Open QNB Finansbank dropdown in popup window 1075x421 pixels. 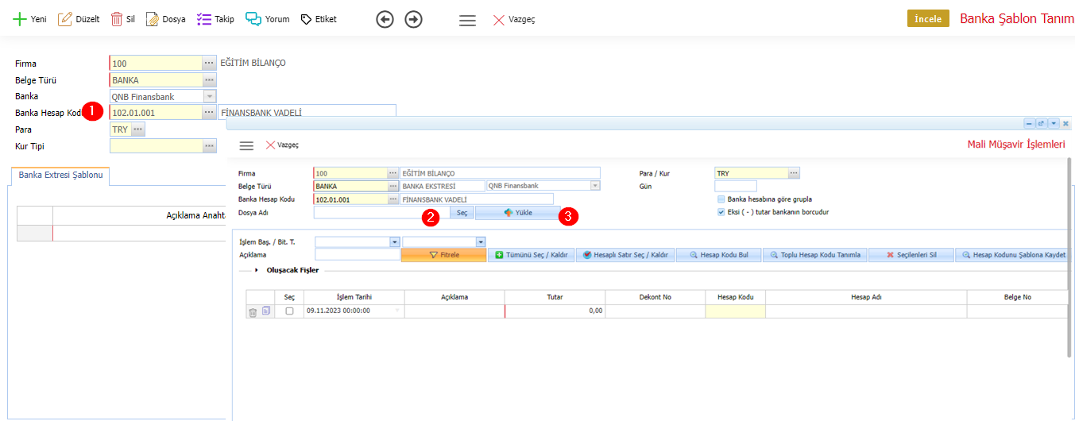(x=595, y=186)
